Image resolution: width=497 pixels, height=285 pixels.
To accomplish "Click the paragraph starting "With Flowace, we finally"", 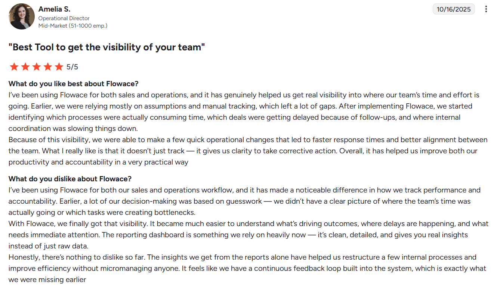I will [248, 235].
